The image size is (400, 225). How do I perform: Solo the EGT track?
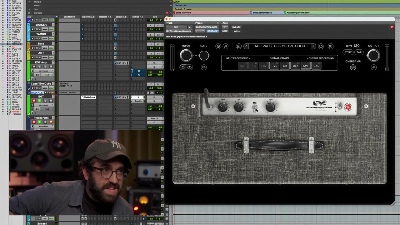click(x=45, y=101)
